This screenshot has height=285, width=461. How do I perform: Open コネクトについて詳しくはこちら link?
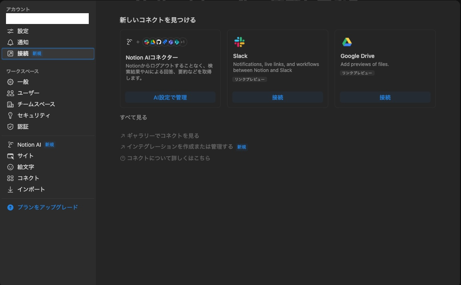(x=168, y=158)
